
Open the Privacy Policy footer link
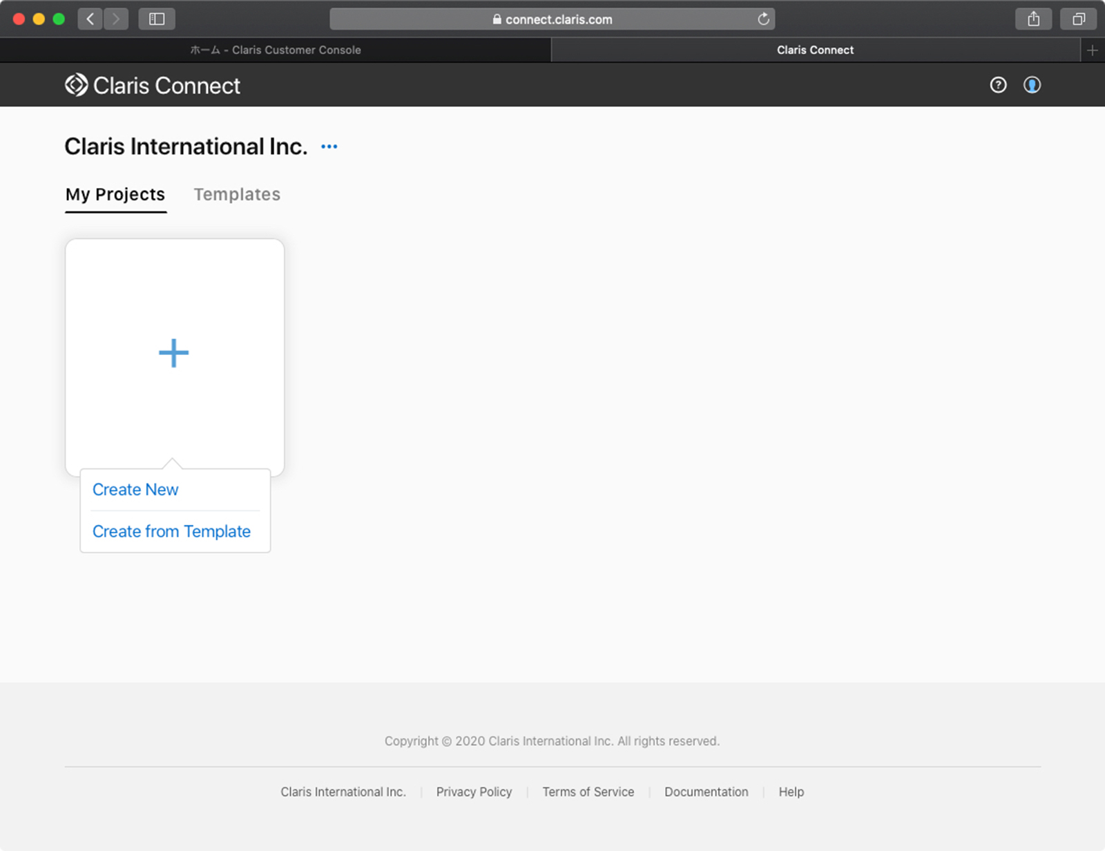tap(474, 792)
